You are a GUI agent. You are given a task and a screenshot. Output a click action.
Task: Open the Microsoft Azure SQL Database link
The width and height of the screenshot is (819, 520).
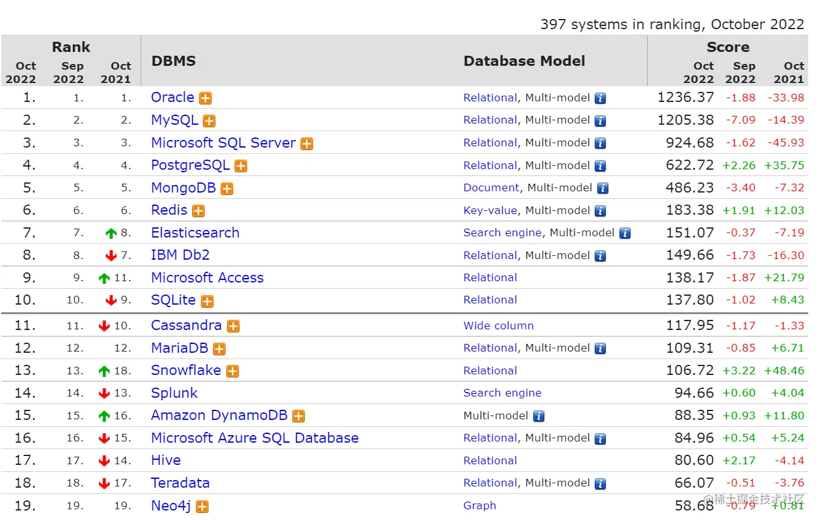[255, 438]
